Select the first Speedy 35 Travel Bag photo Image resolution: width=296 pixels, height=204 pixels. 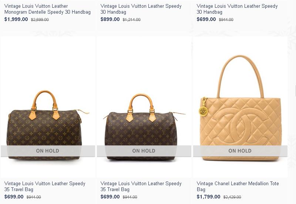48,107
